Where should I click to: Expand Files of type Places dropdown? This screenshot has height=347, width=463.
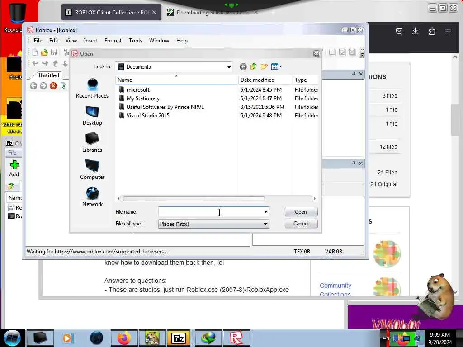click(x=265, y=224)
